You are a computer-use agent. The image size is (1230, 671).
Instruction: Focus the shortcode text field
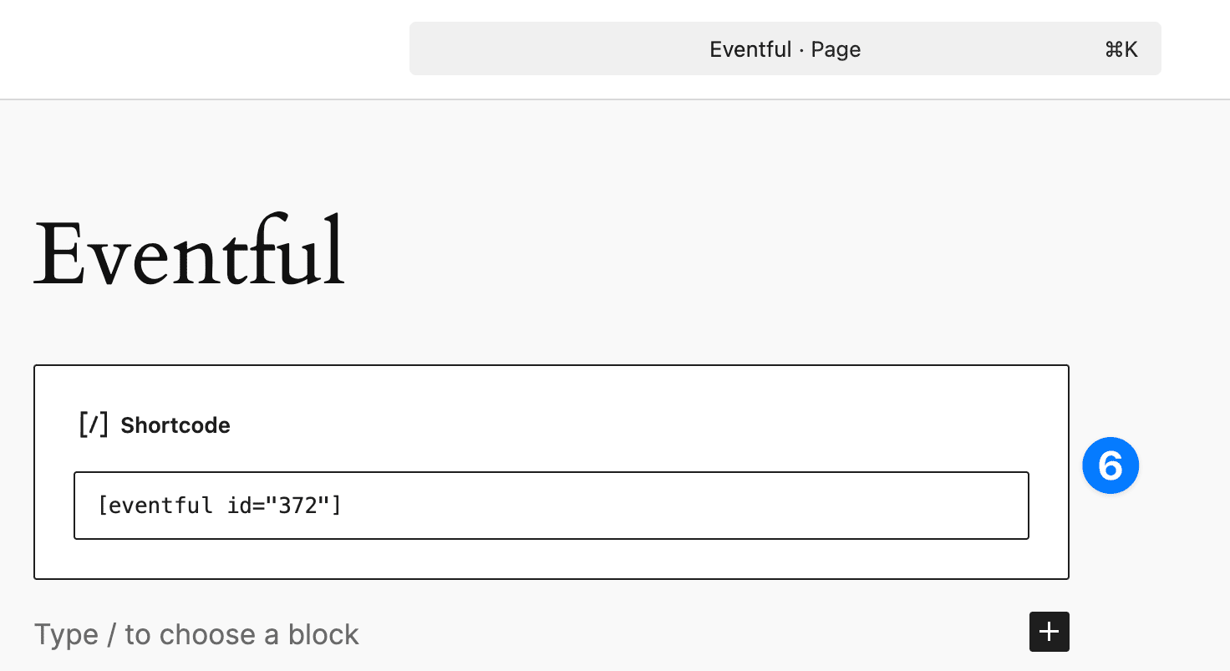tap(551, 506)
